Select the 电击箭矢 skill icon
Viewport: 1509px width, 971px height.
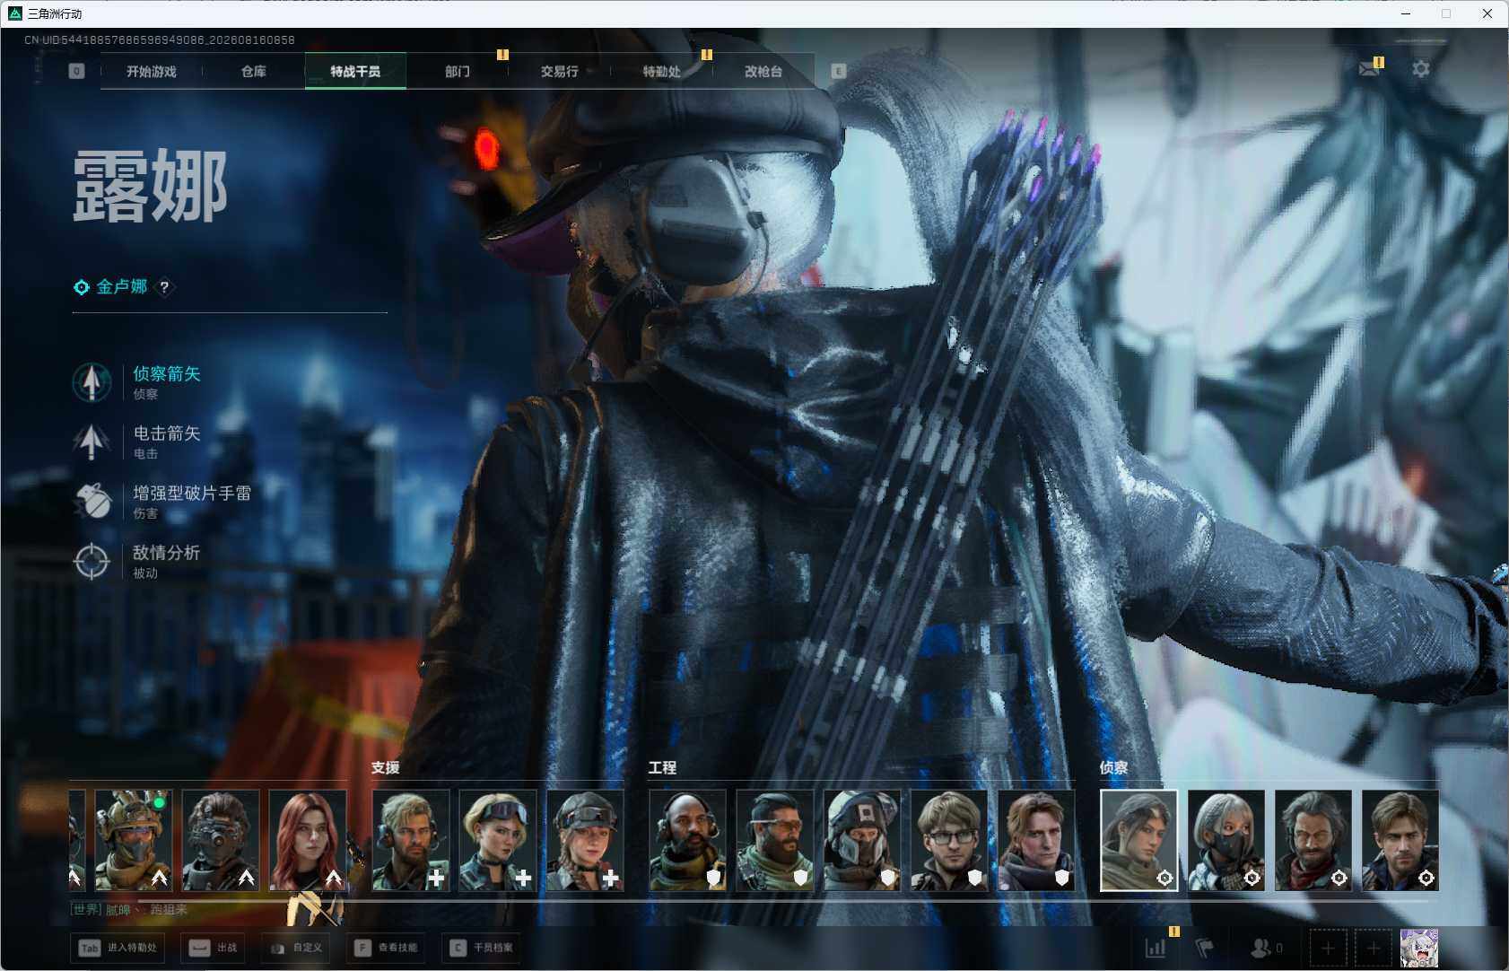click(92, 442)
